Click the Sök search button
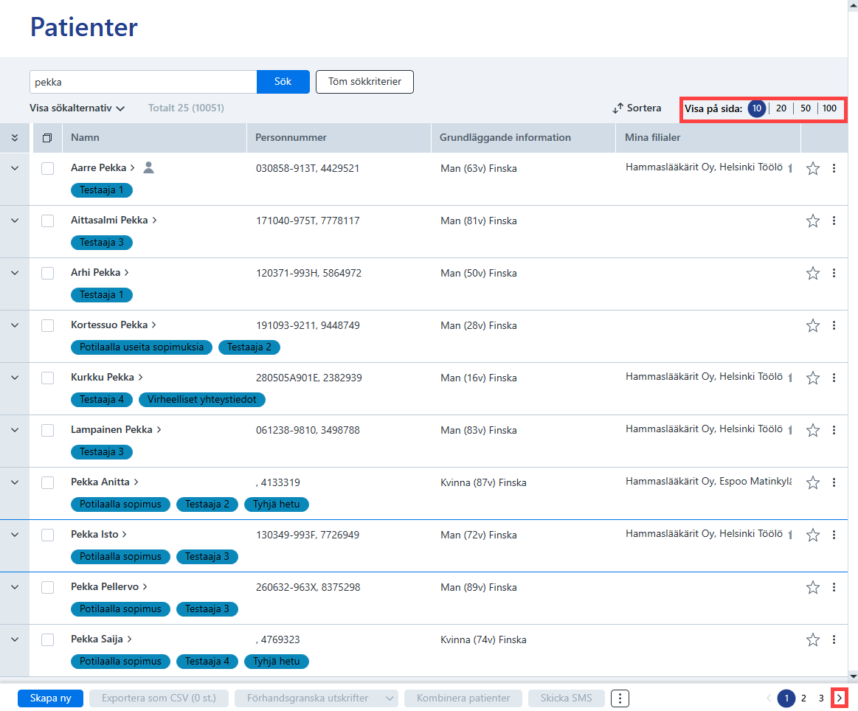Image resolution: width=858 pixels, height=711 pixels. point(283,82)
